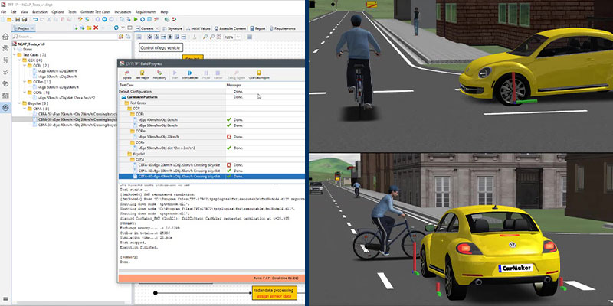Expand the States node in project tree
The width and height of the screenshot is (613, 306).
click(x=15, y=50)
